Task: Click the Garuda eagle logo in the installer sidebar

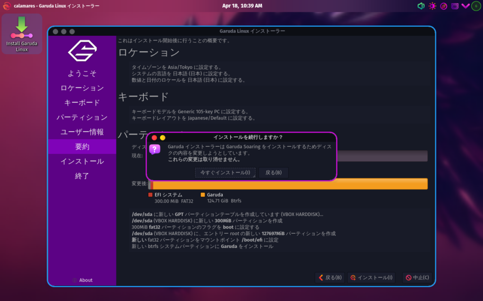Action: coord(82,51)
